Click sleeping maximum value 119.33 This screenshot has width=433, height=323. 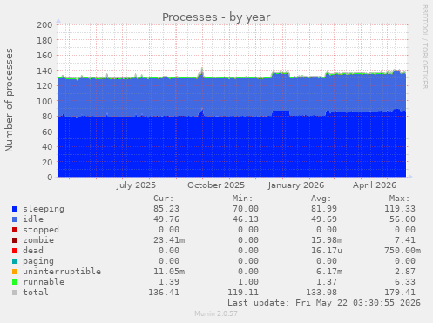(400, 209)
